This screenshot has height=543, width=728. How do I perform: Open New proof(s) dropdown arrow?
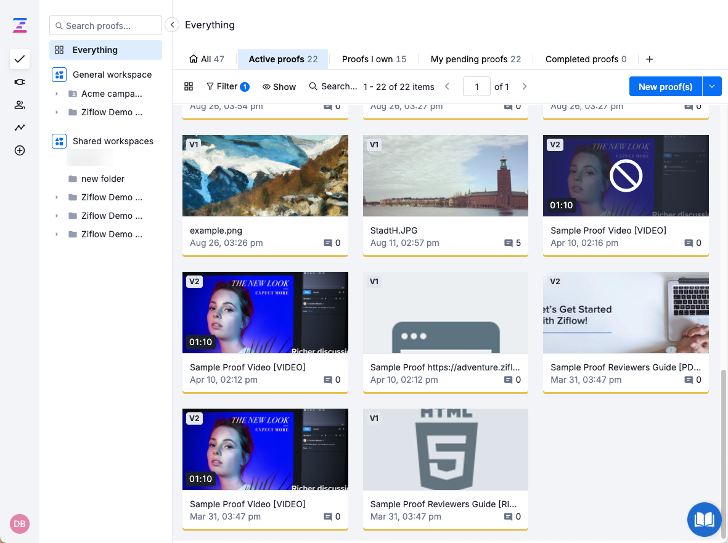[x=712, y=87]
